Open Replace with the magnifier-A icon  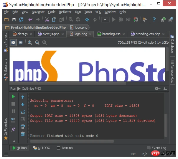[78, 19]
